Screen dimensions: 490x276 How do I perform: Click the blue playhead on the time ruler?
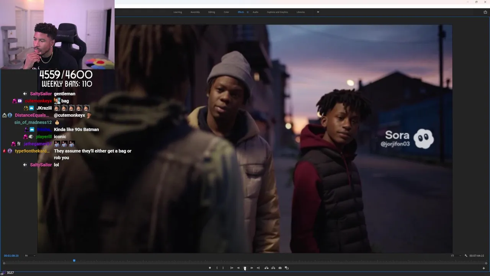[x=74, y=261]
